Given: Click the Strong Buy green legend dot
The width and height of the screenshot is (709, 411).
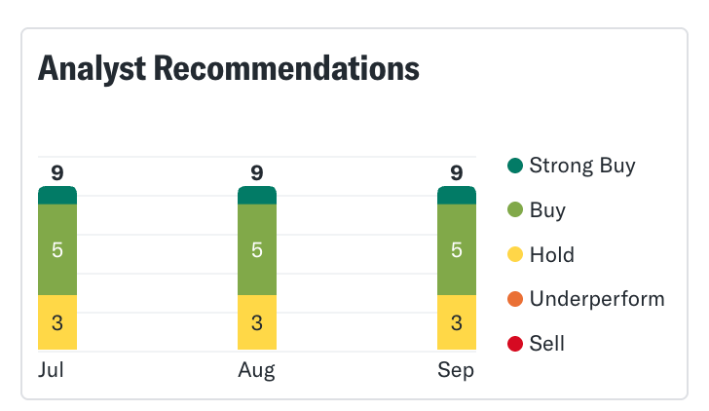Looking at the screenshot, I should tap(515, 166).
